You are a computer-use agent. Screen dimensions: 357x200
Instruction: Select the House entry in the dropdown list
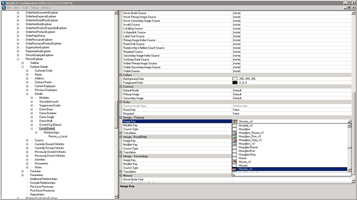click(242, 158)
